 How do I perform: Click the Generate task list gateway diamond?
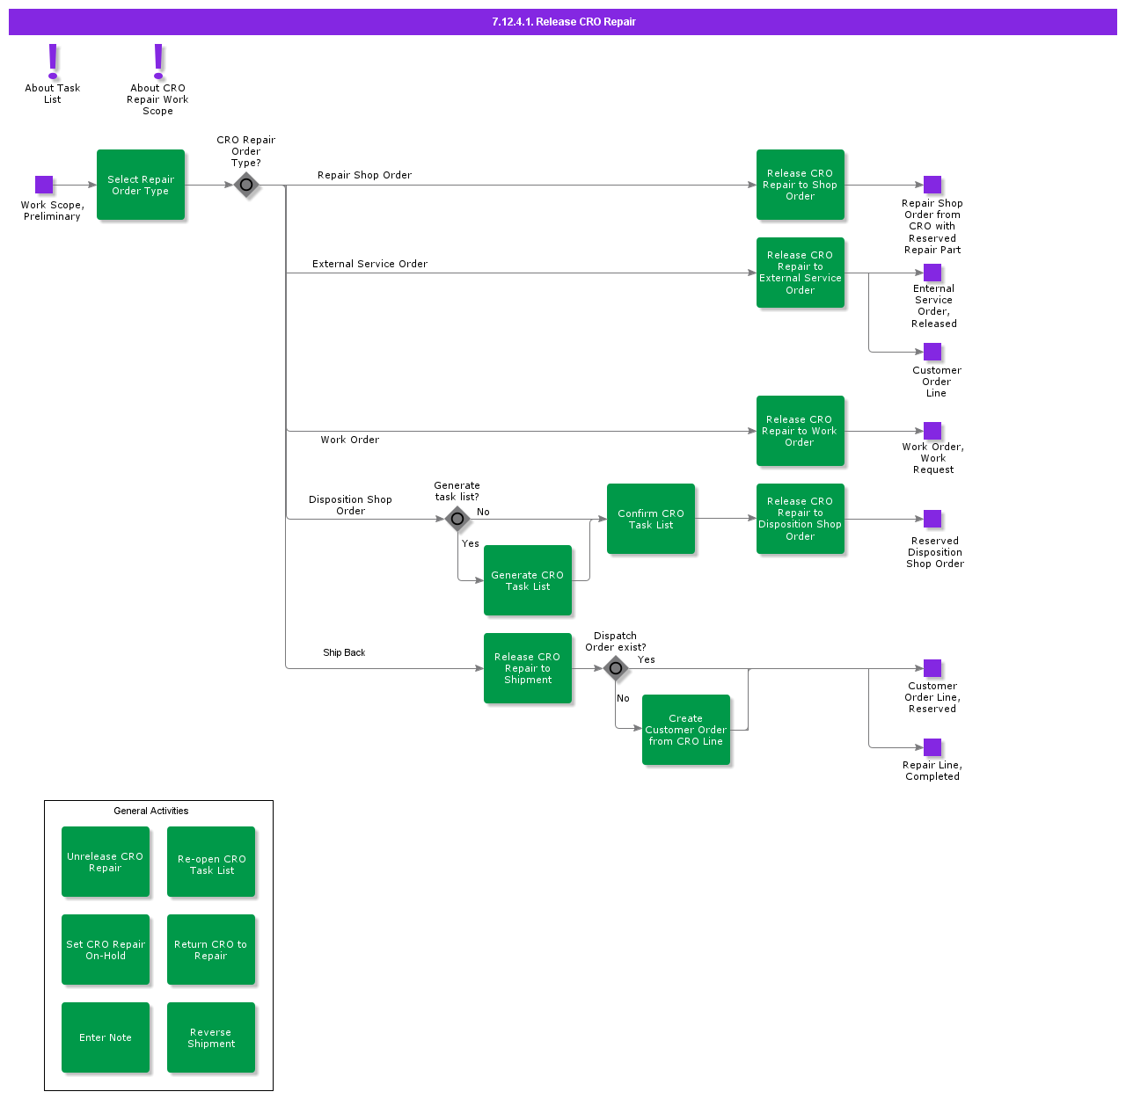[457, 519]
